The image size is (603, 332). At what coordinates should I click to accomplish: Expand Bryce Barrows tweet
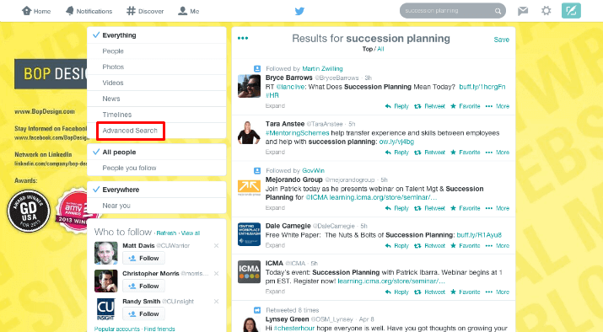point(275,105)
